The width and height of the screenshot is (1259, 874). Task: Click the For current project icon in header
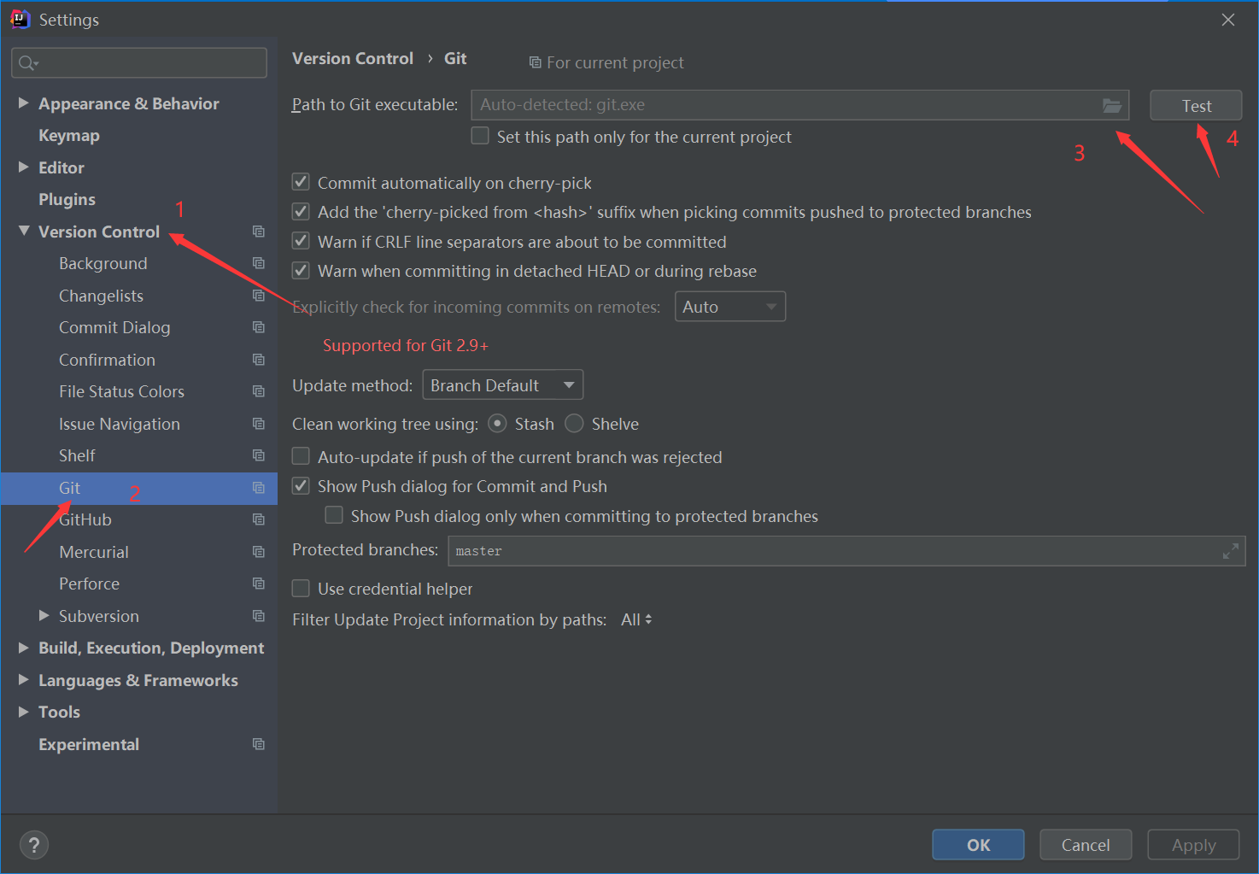pos(535,62)
